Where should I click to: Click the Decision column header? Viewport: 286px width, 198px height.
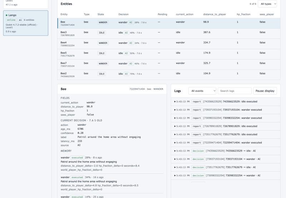(x=123, y=14)
